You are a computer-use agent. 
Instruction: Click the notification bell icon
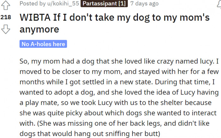click(x=219, y=4)
